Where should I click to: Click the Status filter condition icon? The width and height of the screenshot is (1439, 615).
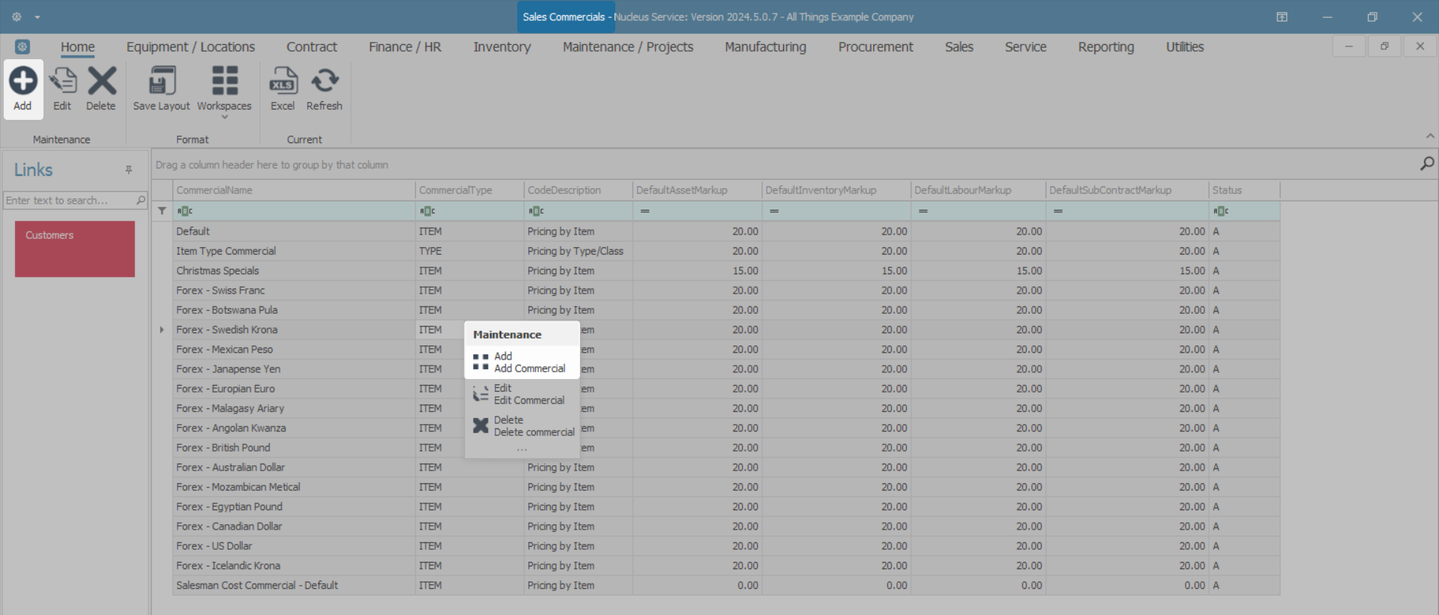click(x=1221, y=211)
